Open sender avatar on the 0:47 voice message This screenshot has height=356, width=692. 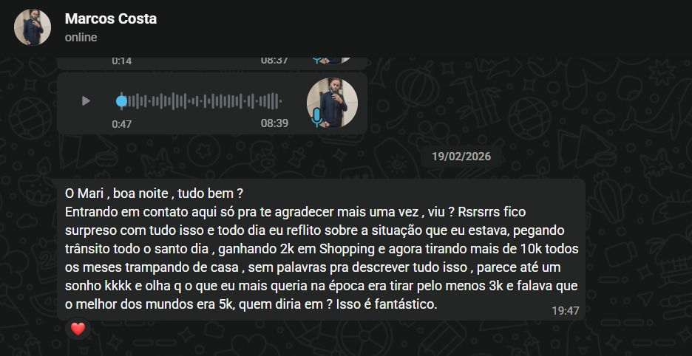tap(332, 103)
